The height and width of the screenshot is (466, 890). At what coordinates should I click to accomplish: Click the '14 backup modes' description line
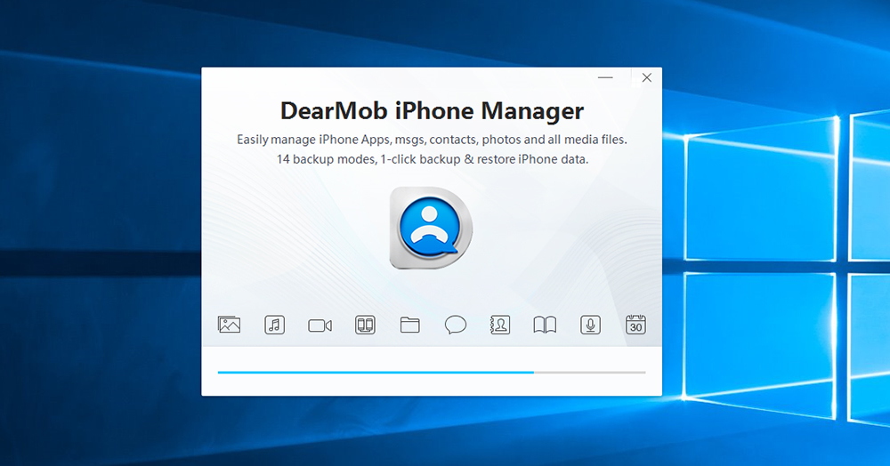coord(433,159)
